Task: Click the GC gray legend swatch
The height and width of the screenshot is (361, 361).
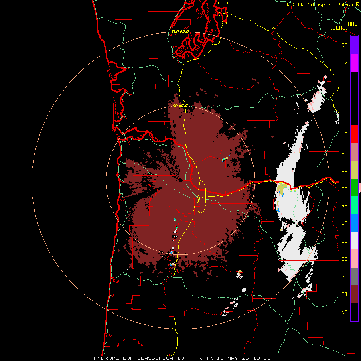Action: [354, 276]
